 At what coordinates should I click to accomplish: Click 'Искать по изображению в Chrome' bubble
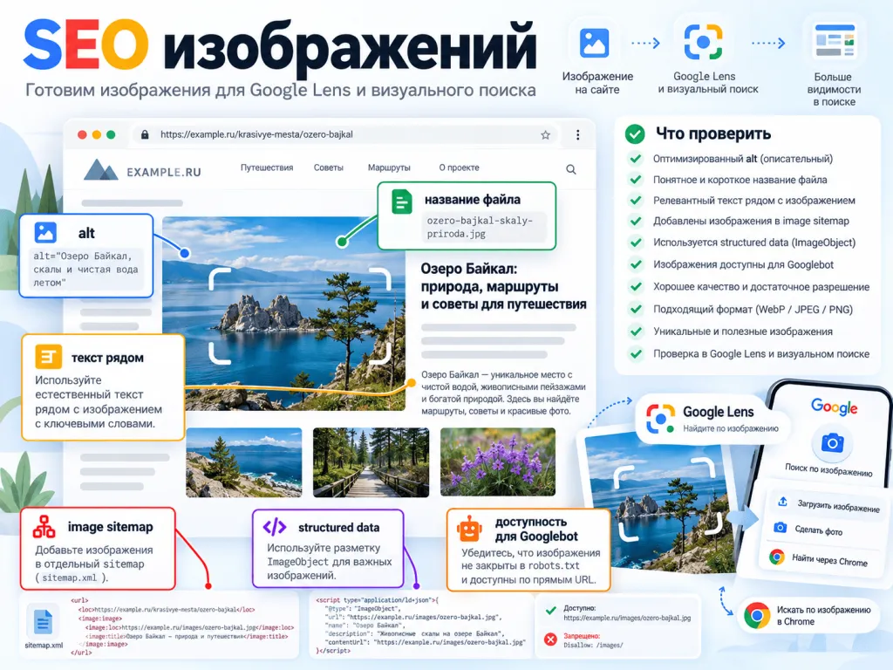[x=810, y=615]
